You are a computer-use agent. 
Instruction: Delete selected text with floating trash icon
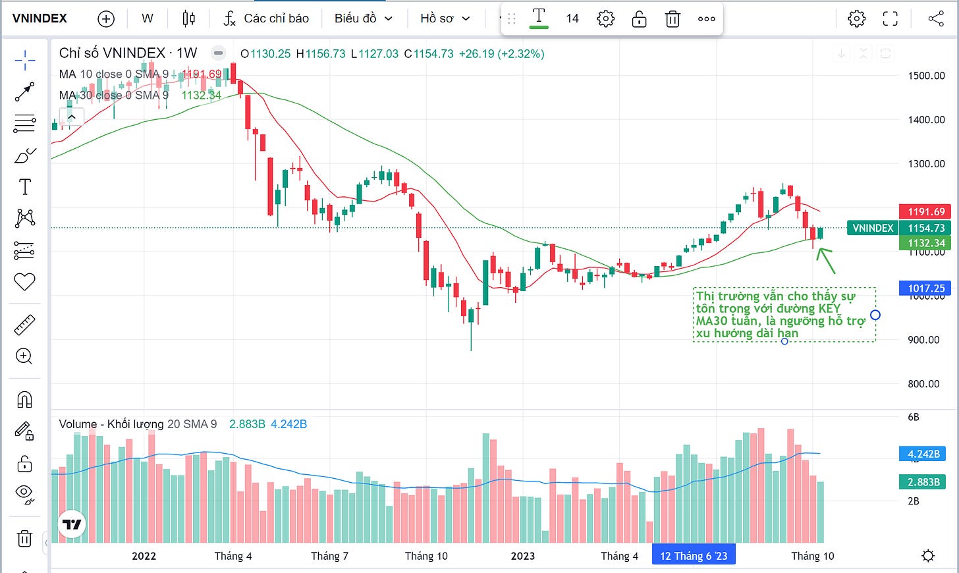[672, 18]
